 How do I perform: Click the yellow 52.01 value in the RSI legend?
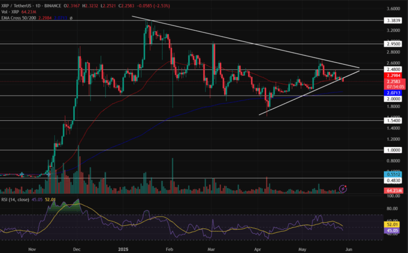(50, 200)
